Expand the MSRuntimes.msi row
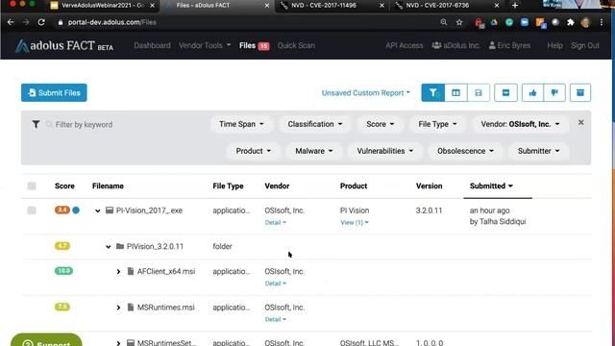Image resolution: width=615 pixels, height=346 pixels. click(118, 308)
